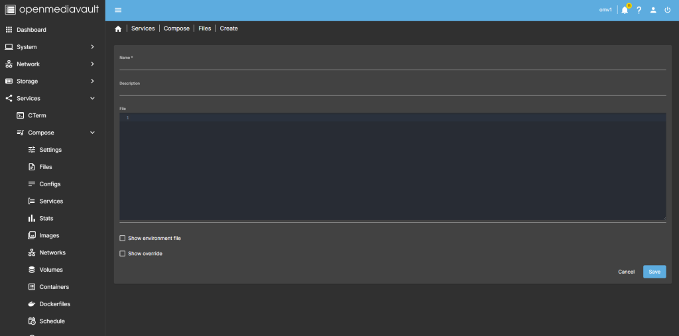Open the help question mark icon
This screenshot has height=336, width=679.
(x=639, y=10)
